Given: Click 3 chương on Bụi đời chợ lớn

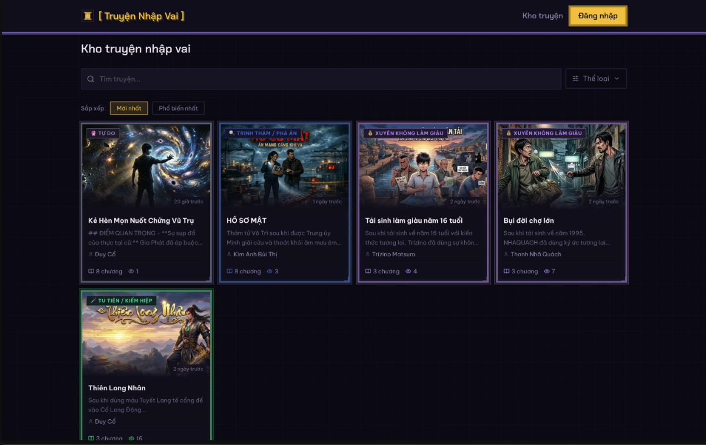Looking at the screenshot, I should coord(525,272).
